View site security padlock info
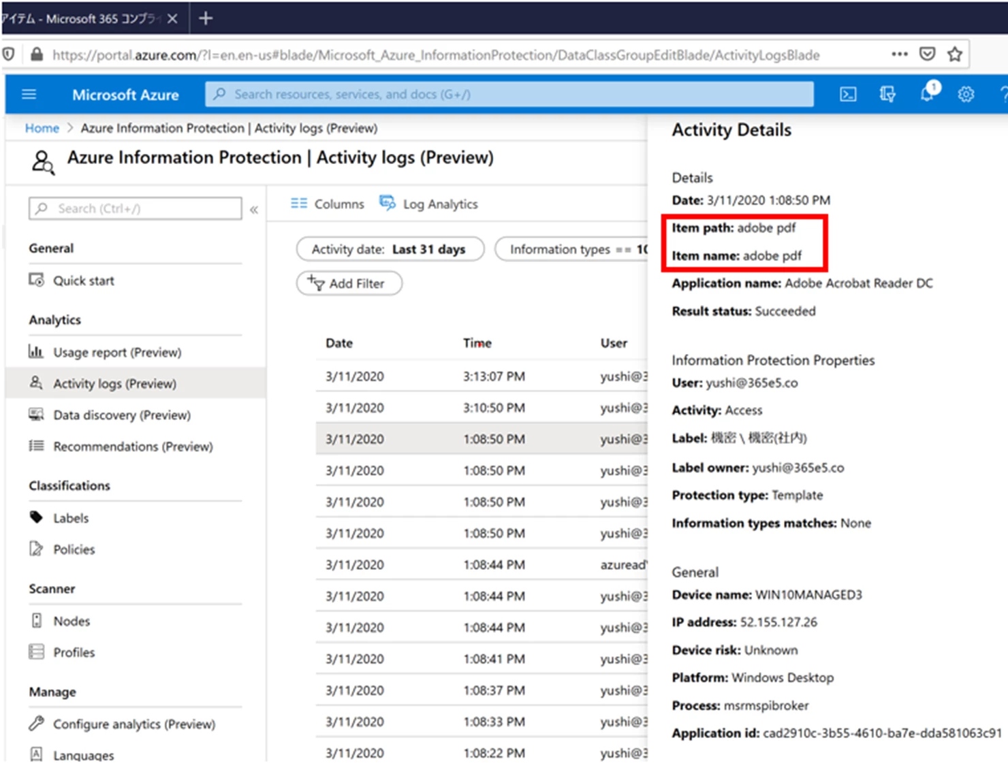Screen dimensions: 1008x772 36,54
